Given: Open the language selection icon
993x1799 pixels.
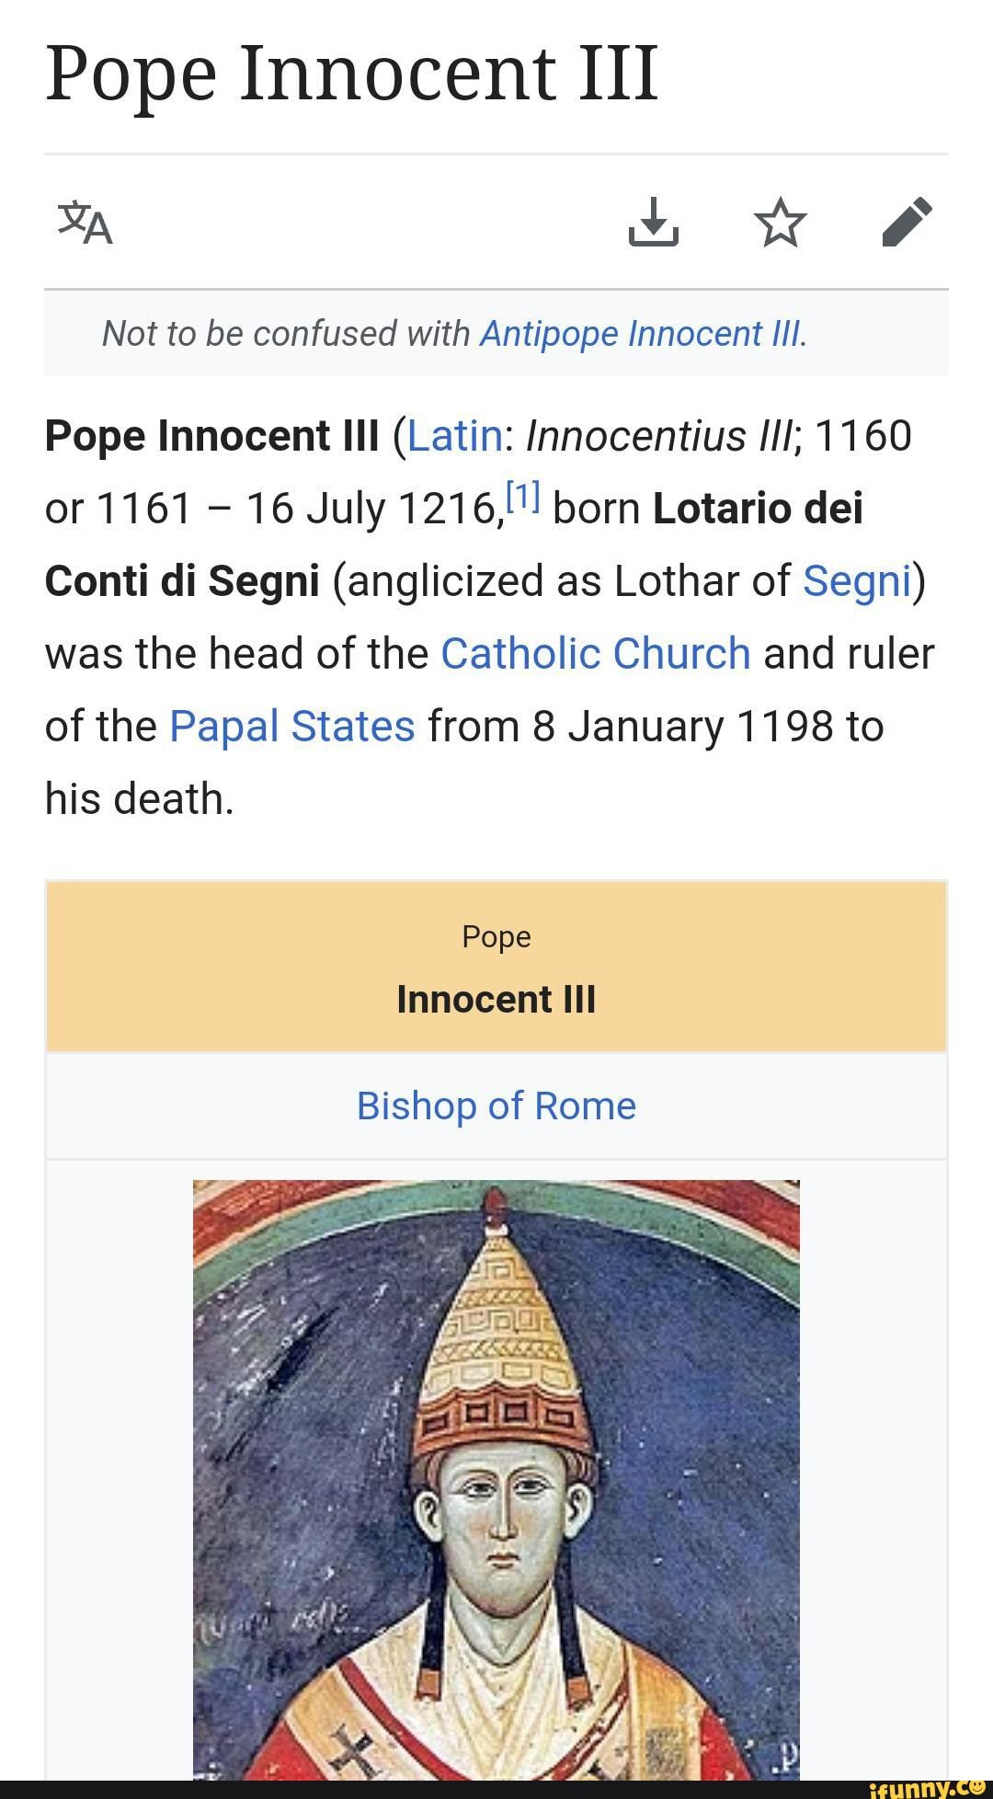Looking at the screenshot, I should (86, 223).
